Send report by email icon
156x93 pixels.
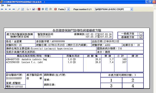[43, 9]
